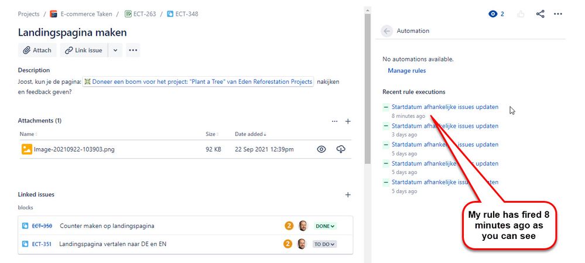Go back using the Automation arrow
This screenshot has width=585, height=263.
coord(387,31)
